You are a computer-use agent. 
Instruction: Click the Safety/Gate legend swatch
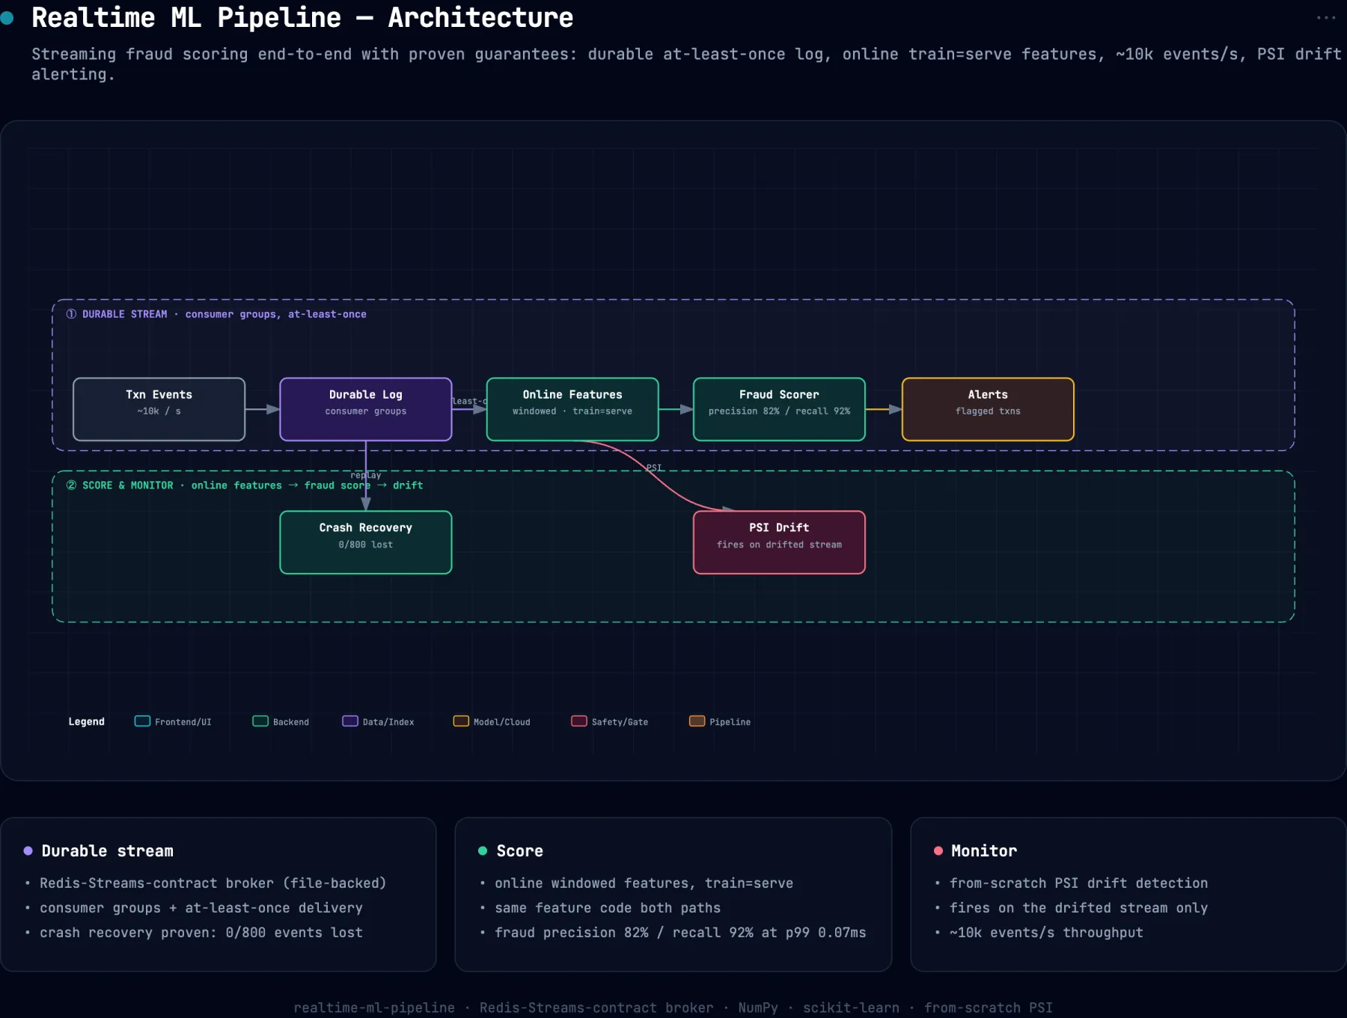[579, 721]
